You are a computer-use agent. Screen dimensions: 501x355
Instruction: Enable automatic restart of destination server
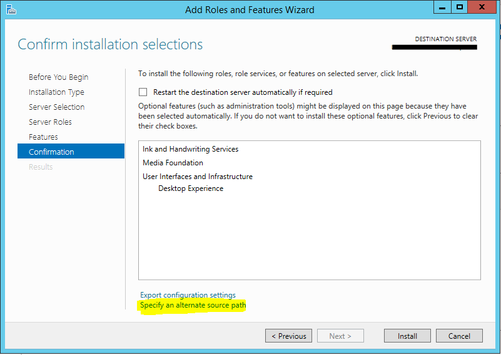tap(143, 92)
